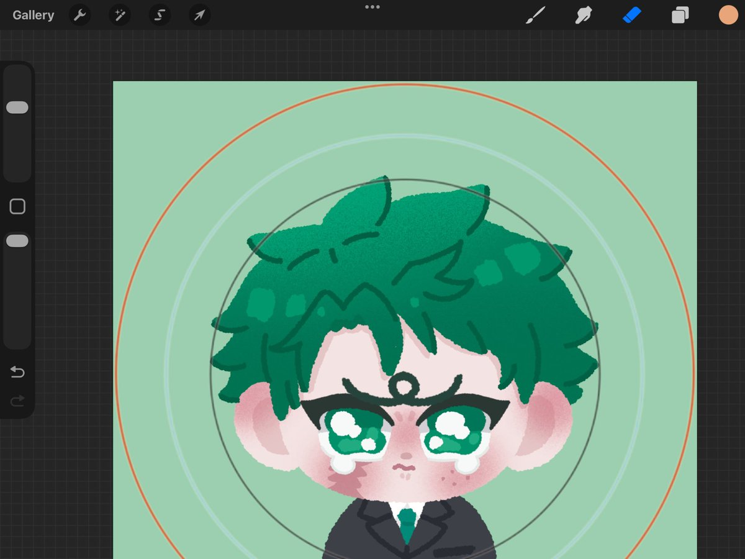
Task: Tap the square Modify button
Action: [x=17, y=206]
